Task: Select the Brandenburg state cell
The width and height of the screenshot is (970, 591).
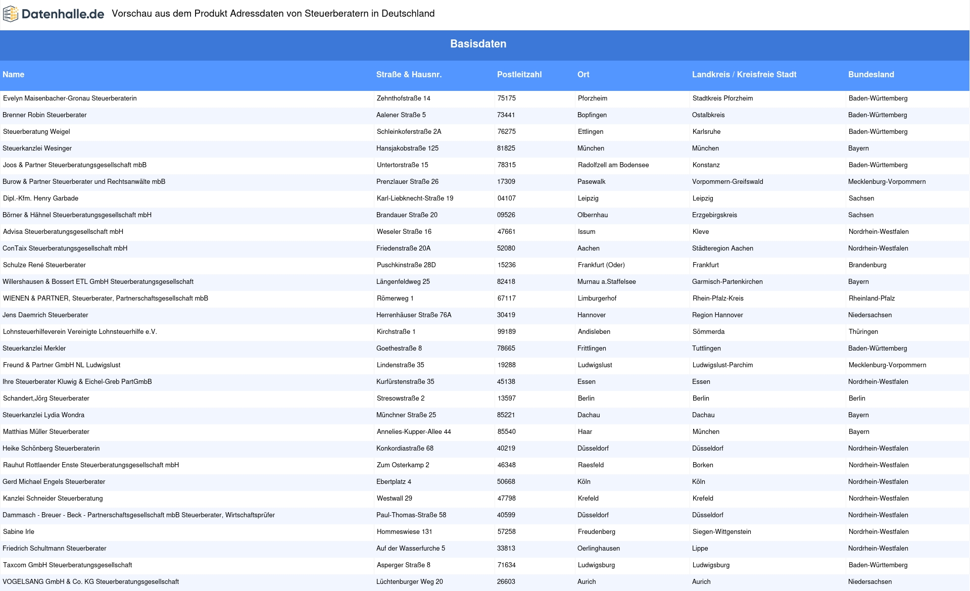Action: pos(867,265)
